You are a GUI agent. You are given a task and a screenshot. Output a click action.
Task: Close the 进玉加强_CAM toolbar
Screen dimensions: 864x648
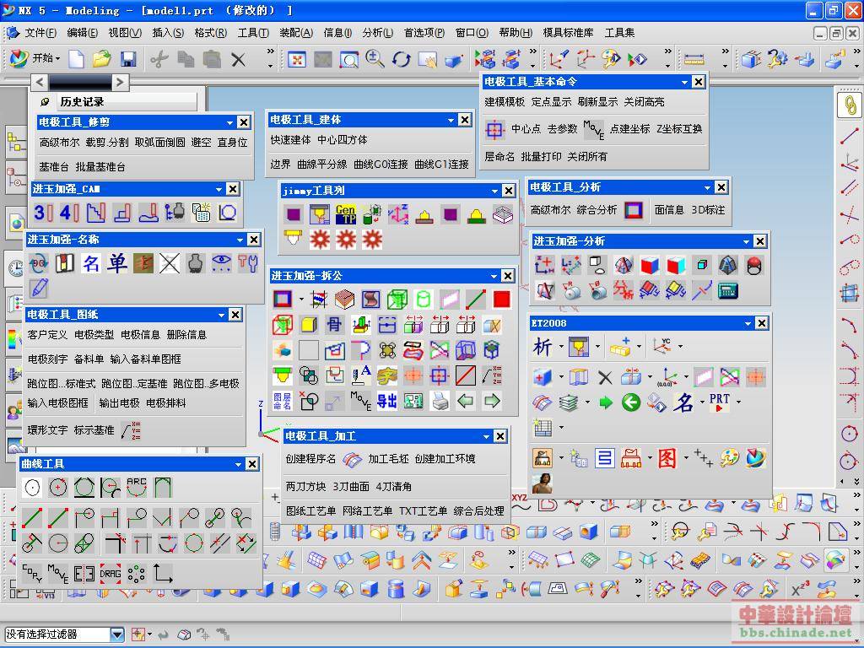click(x=233, y=189)
